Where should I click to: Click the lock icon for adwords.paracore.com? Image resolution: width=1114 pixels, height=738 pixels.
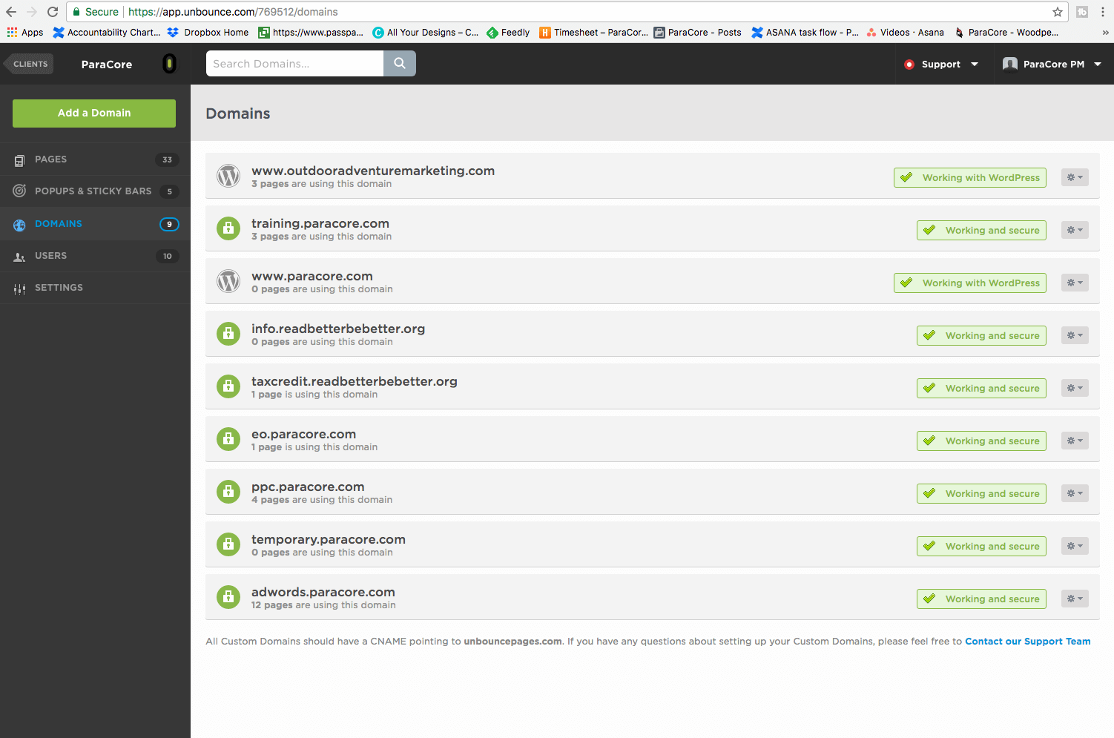click(228, 597)
